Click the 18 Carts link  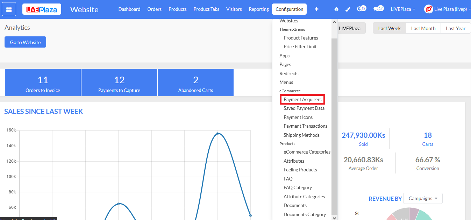pyautogui.click(x=428, y=139)
